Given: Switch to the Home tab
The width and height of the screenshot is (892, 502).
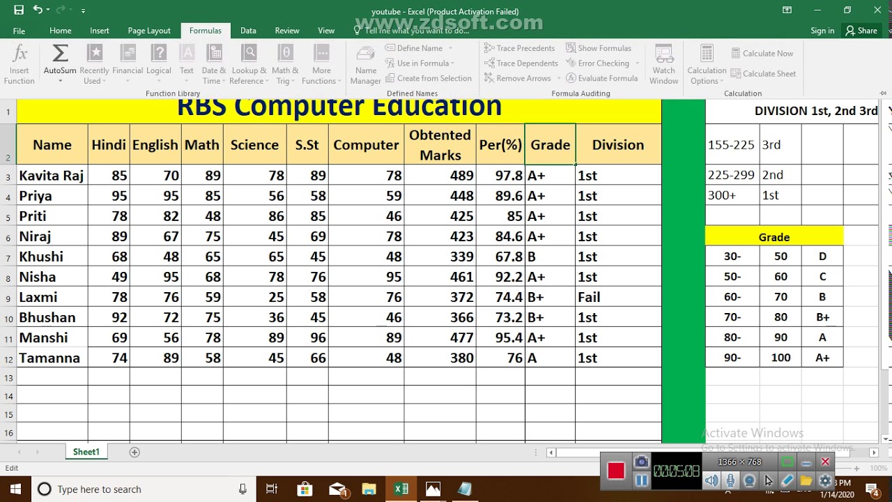Looking at the screenshot, I should 60,31.
